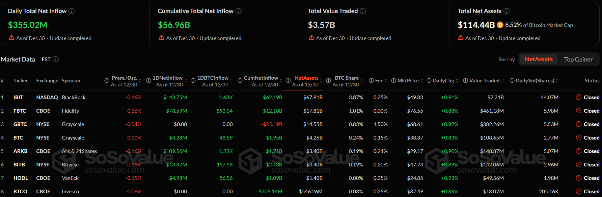Select the NetAssets sorting tab
This screenshot has width=602, height=197.
click(539, 59)
